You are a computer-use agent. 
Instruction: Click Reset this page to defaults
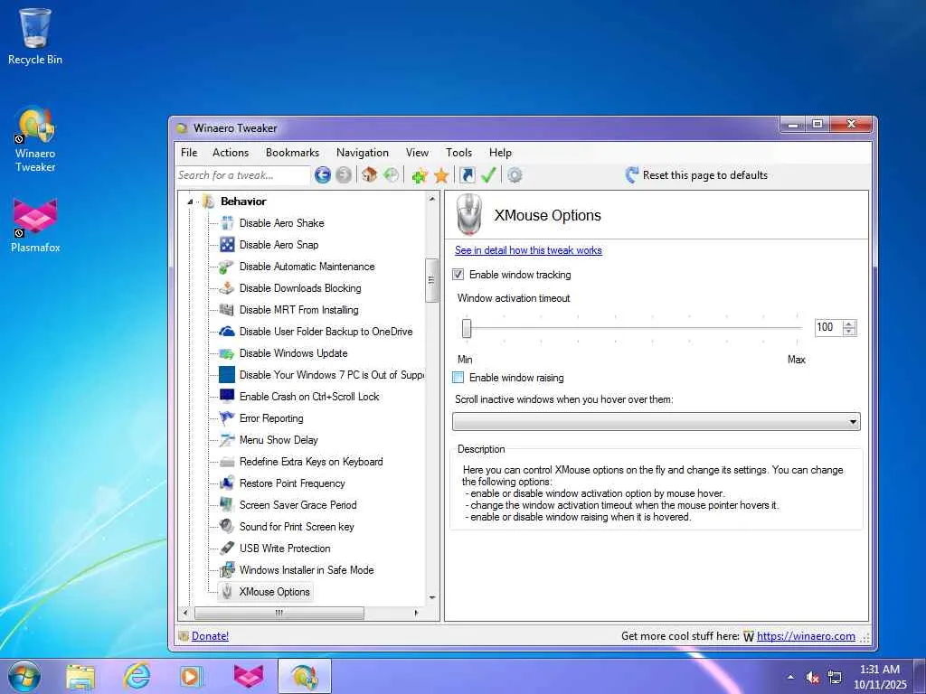tap(697, 175)
